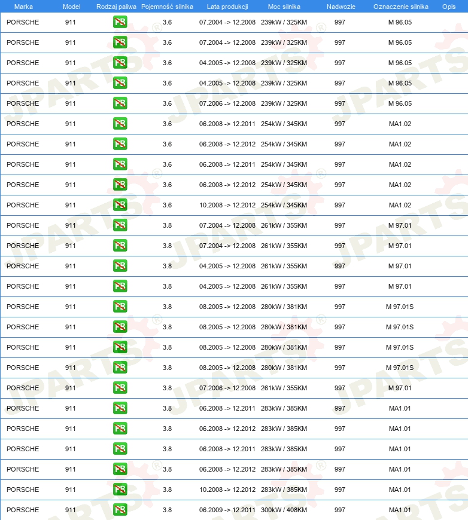Click the Marka column header
Image resolution: width=468 pixels, height=520 pixels.
tap(23, 7)
